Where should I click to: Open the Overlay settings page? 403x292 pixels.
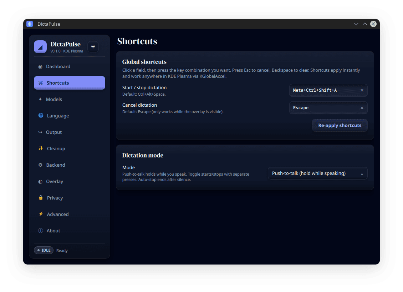click(x=70, y=182)
